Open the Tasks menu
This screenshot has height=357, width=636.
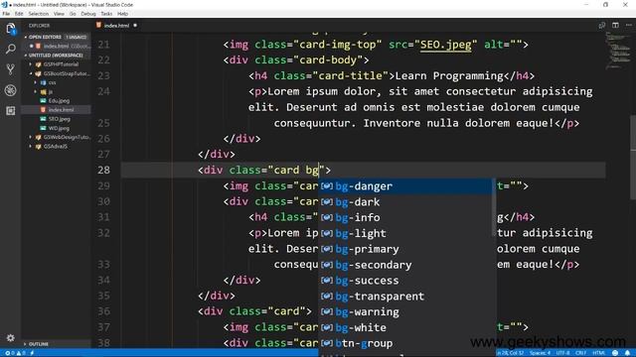pos(106,14)
